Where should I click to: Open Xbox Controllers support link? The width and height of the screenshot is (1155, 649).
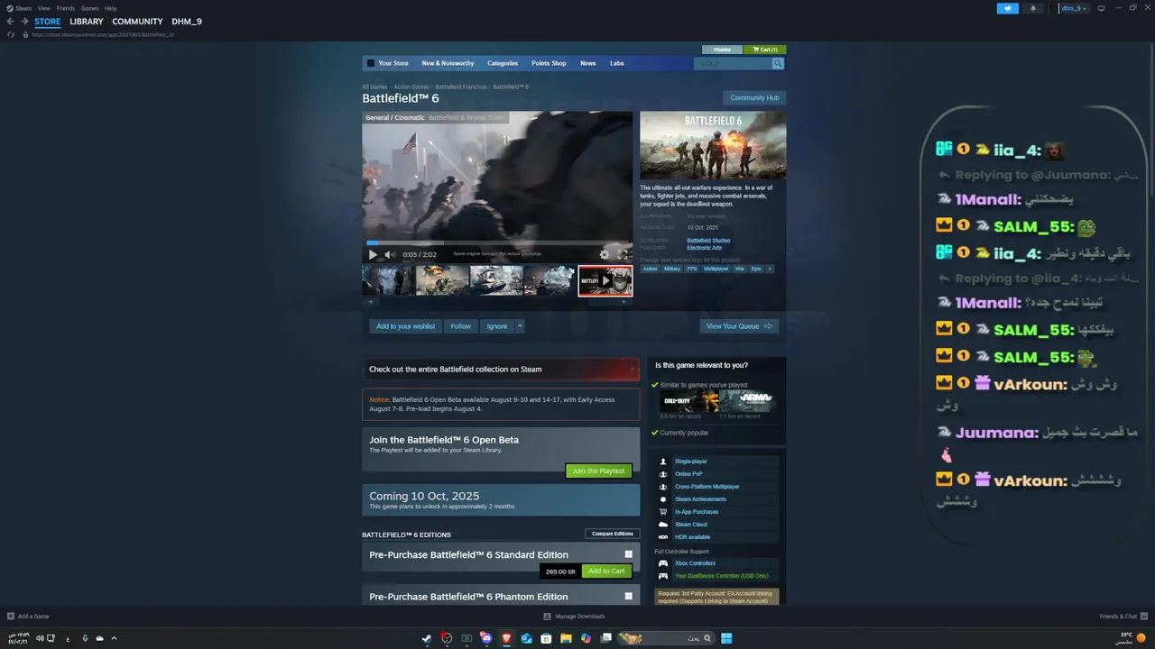point(695,563)
